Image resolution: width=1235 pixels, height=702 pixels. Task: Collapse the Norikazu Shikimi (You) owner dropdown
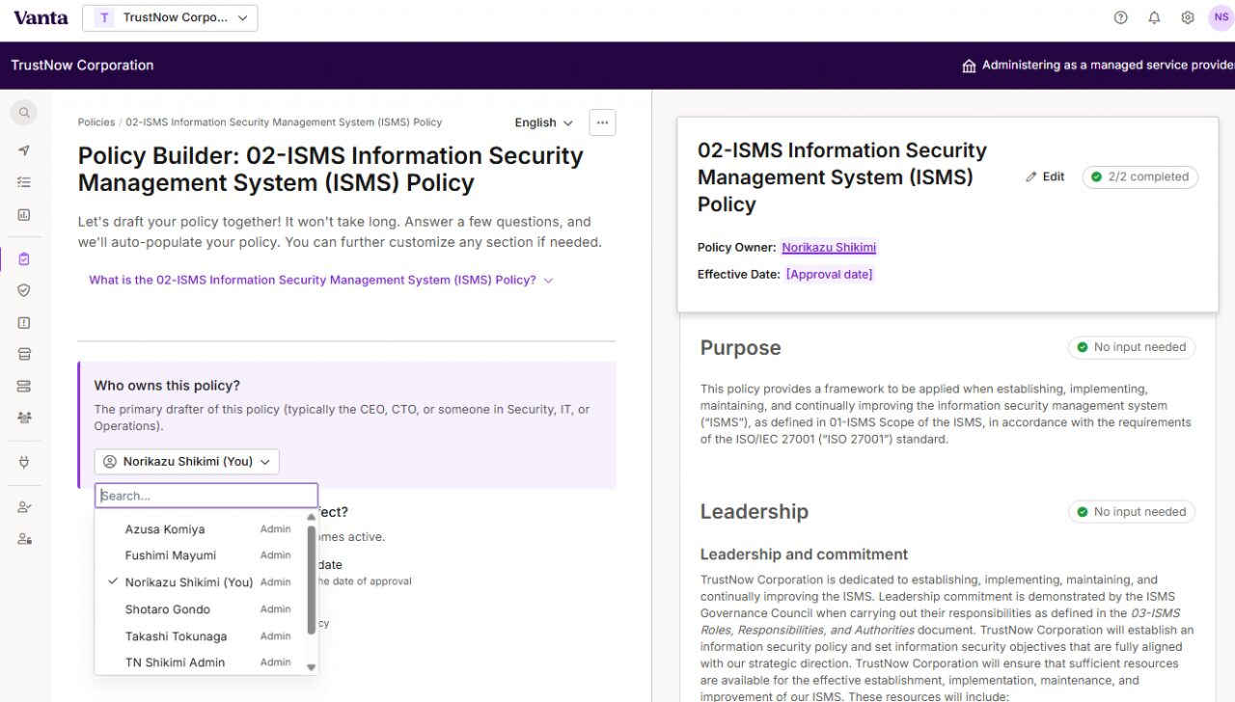click(x=186, y=462)
